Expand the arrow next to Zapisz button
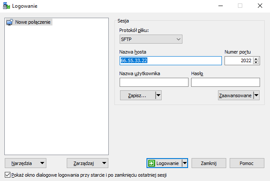The width and height of the screenshot is (270, 181). (x=158, y=95)
